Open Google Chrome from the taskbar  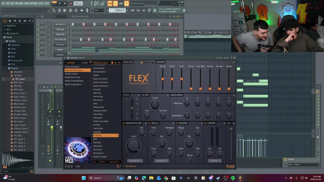166,178
